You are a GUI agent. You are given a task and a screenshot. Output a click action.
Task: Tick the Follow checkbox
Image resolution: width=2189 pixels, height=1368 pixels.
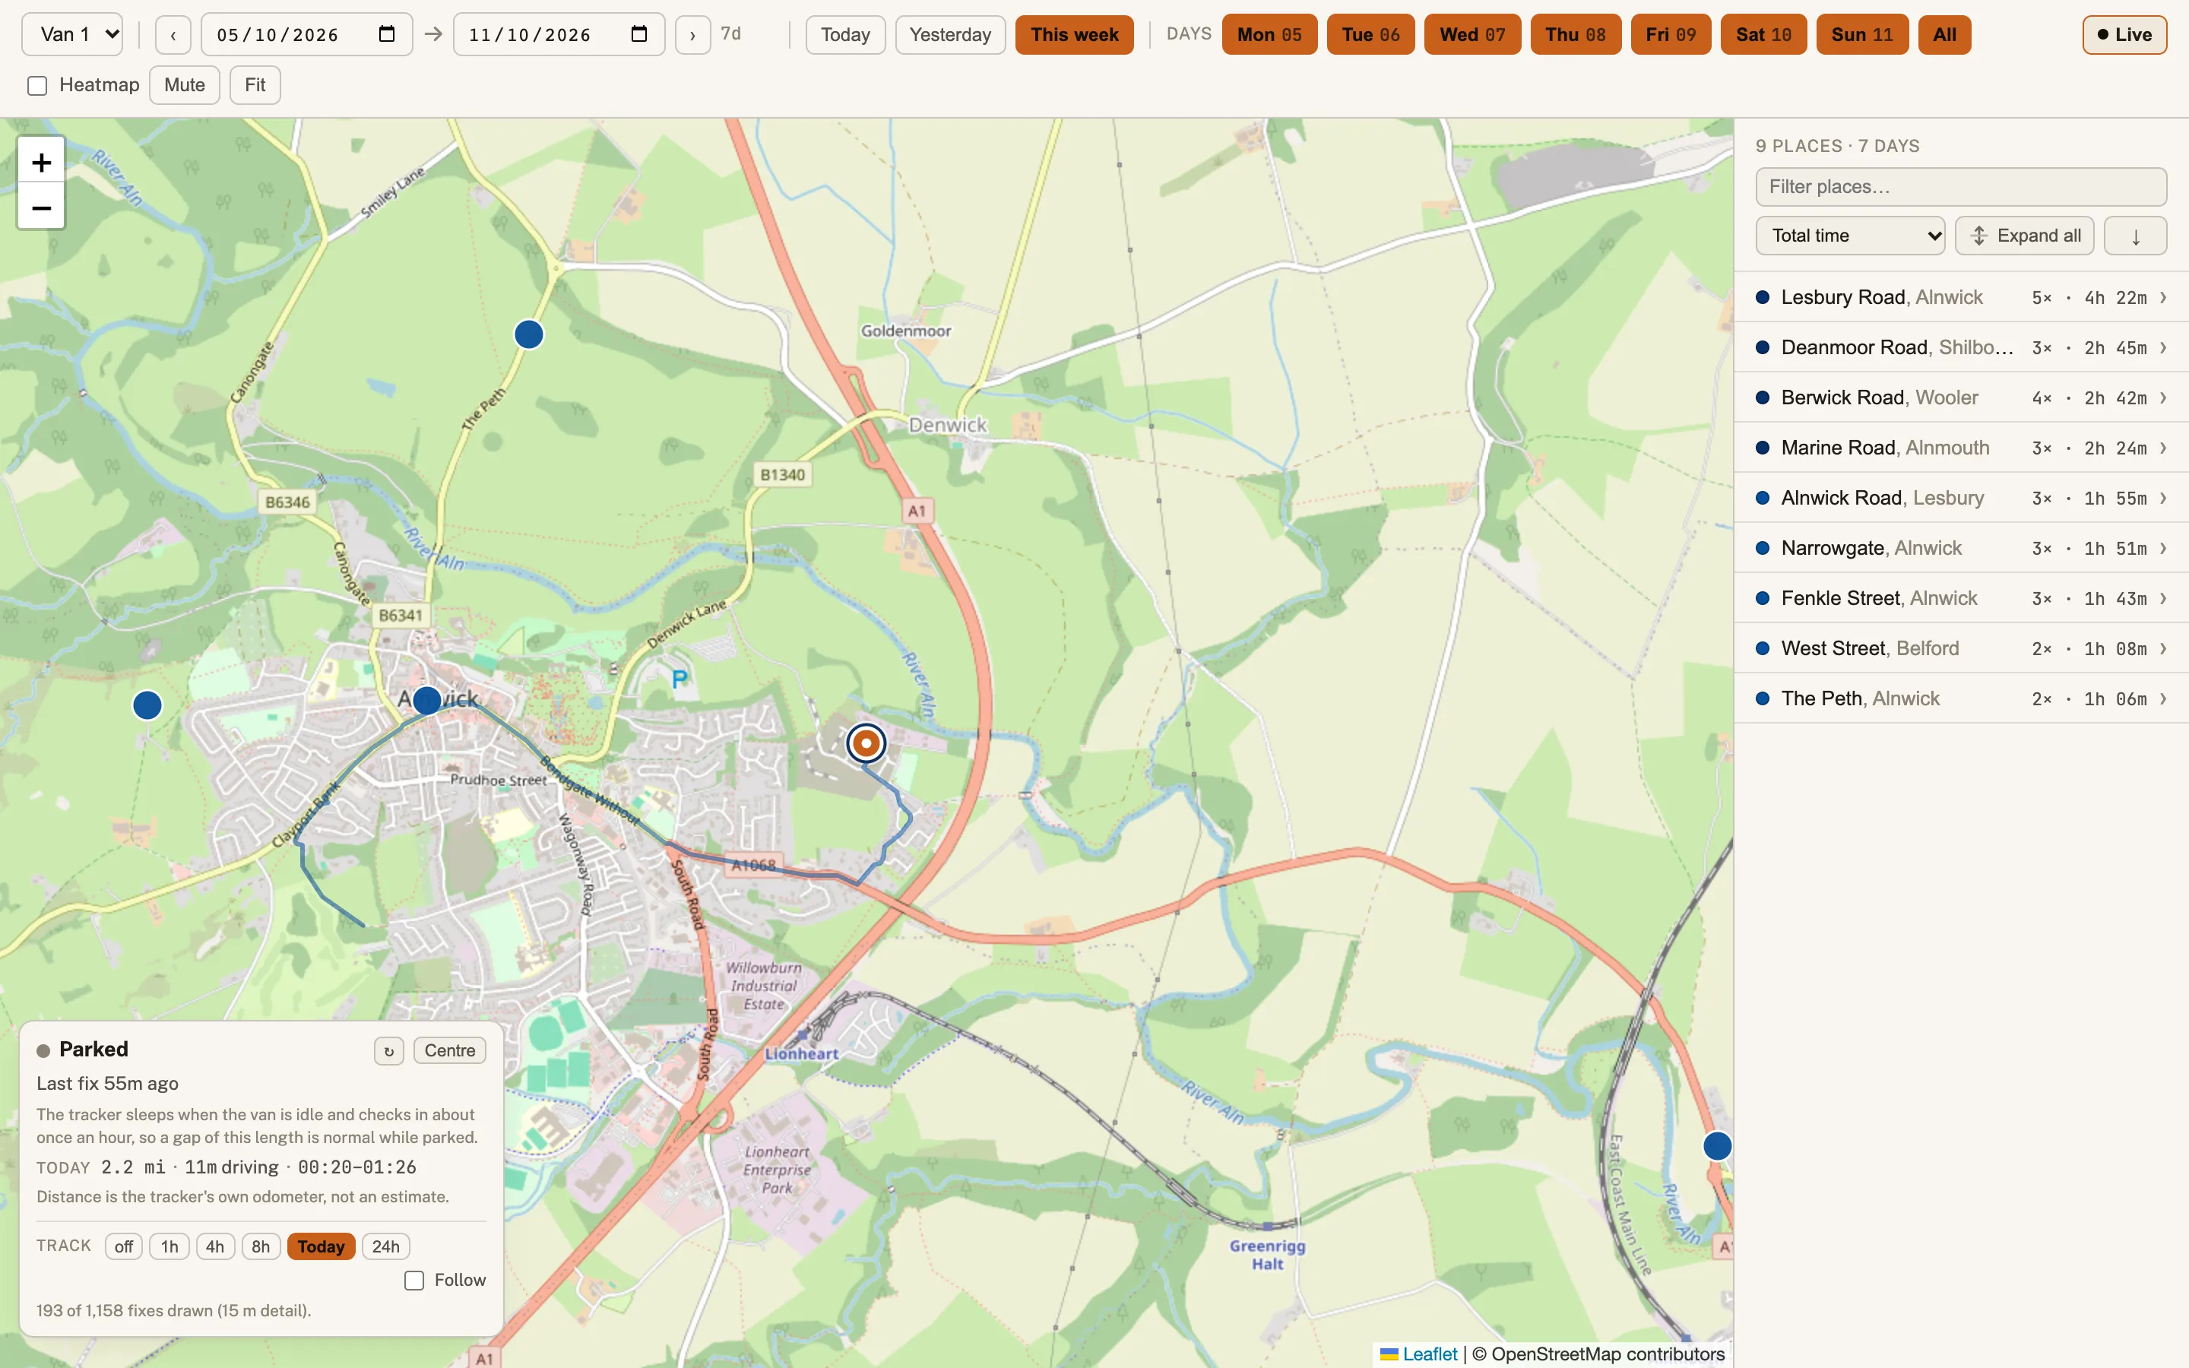coord(414,1281)
